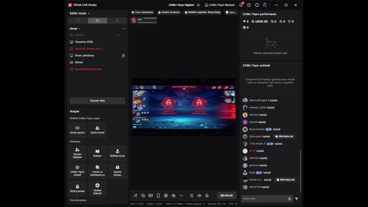The width and height of the screenshot is (368, 207).
Task: Open CANLI Yayın Merkezi
Action: tap(220, 5)
